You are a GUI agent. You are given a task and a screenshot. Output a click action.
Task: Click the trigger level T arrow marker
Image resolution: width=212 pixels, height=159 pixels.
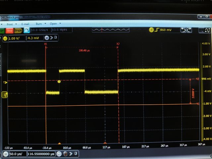(5, 82)
